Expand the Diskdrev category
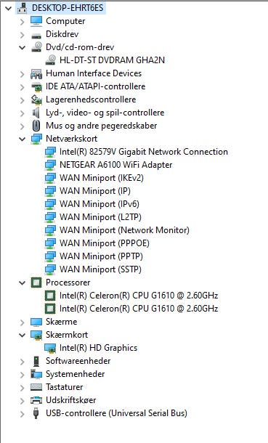Viewport: 268px width, 443px height. pyautogui.click(x=22, y=34)
